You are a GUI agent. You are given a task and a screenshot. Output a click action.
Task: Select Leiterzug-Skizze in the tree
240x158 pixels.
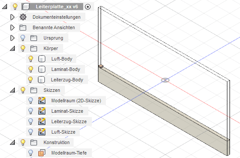(x=69, y=121)
